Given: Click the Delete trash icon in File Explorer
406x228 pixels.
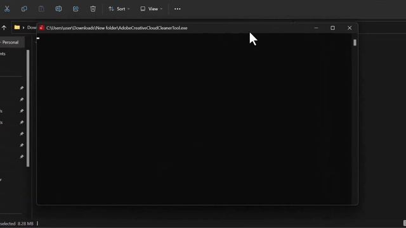Looking at the screenshot, I should tap(93, 9).
